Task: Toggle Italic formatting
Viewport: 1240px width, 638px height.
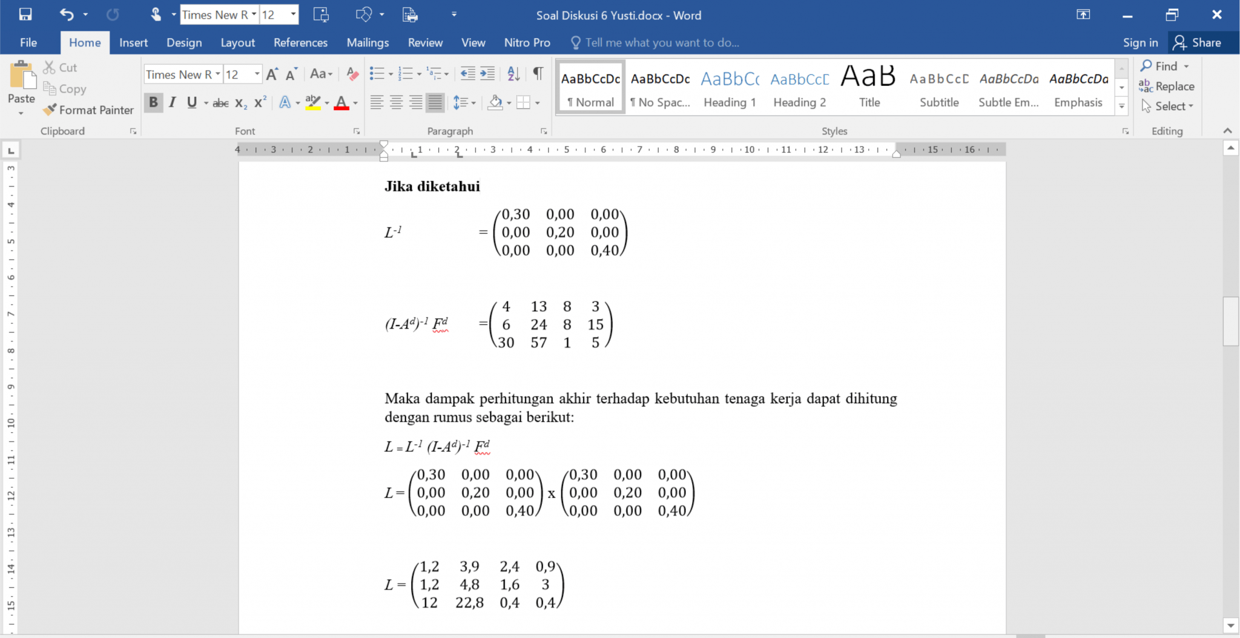Action: [x=172, y=102]
